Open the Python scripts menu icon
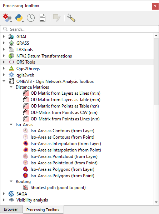The image size is (159, 214). [19, 18]
